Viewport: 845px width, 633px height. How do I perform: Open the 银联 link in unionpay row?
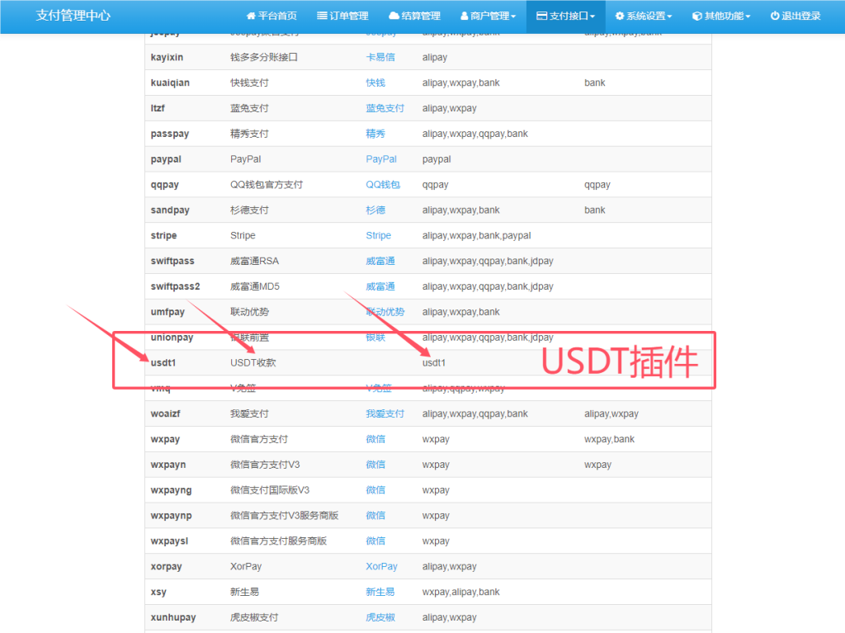tap(375, 337)
